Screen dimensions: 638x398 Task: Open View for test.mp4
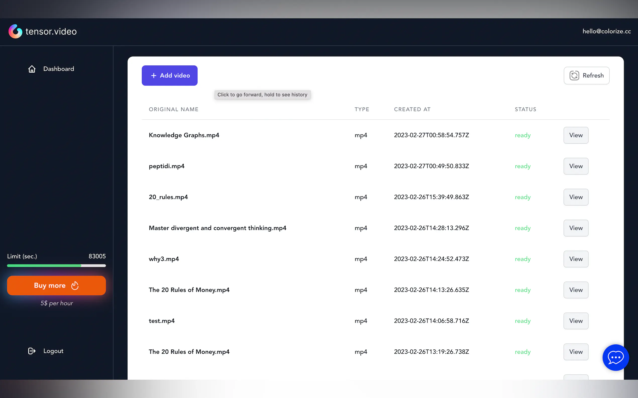pyautogui.click(x=575, y=321)
